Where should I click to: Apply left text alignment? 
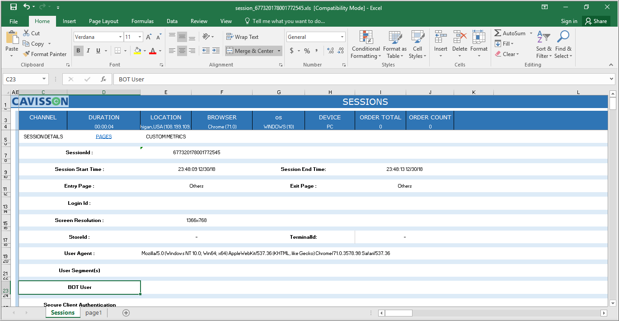[172, 51]
